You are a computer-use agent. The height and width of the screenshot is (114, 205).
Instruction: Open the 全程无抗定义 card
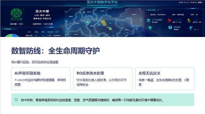(x=164, y=79)
